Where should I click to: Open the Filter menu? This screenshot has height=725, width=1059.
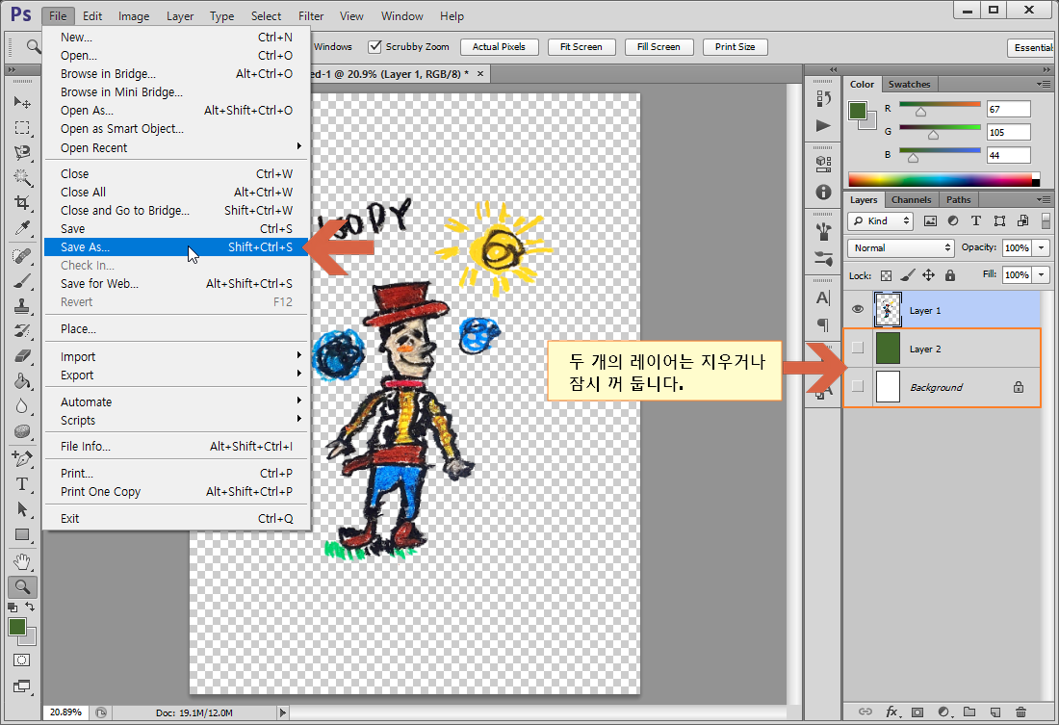(311, 16)
